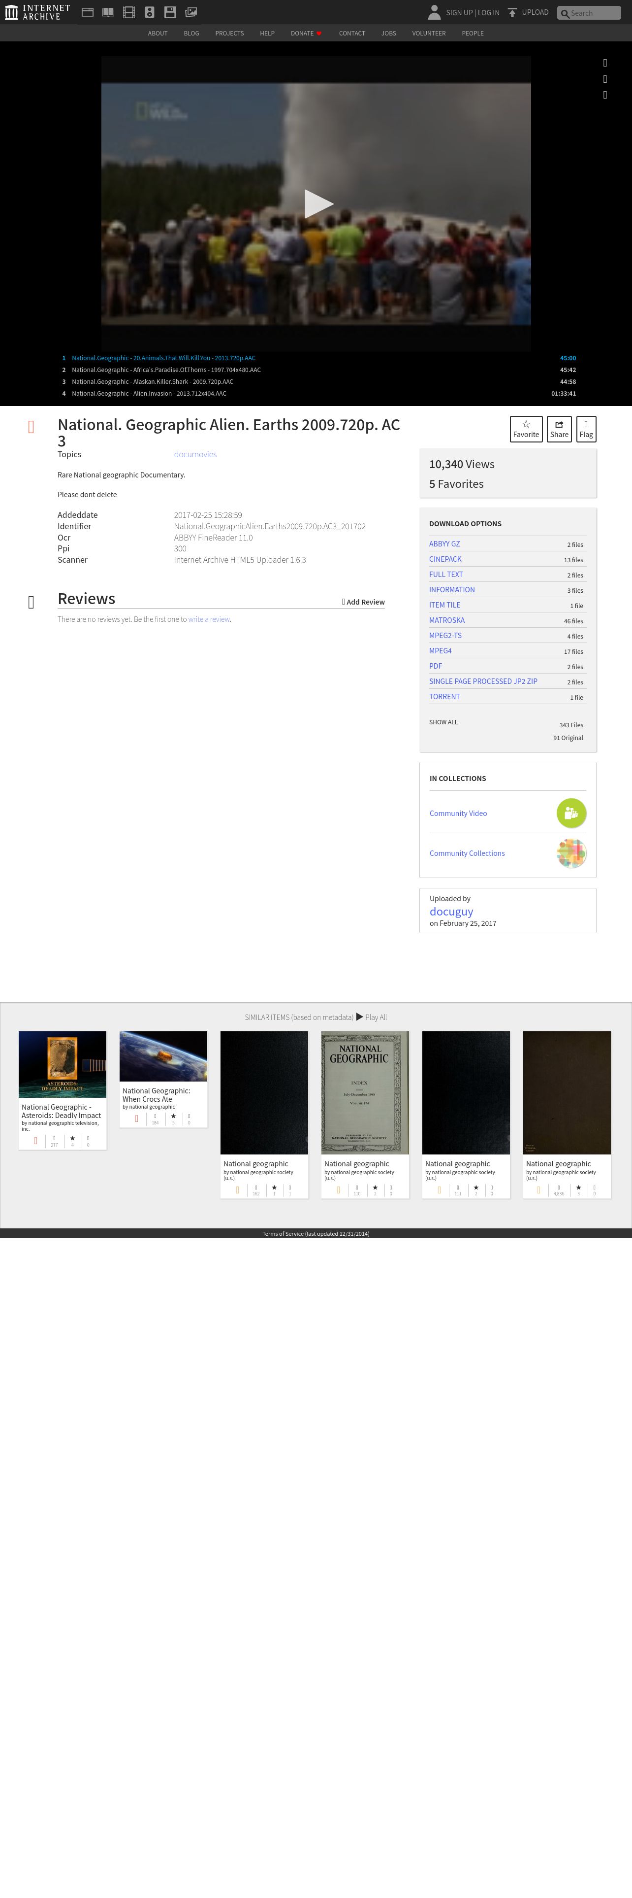The width and height of the screenshot is (632, 1898).
Task: Flag this item
Action: (x=586, y=429)
